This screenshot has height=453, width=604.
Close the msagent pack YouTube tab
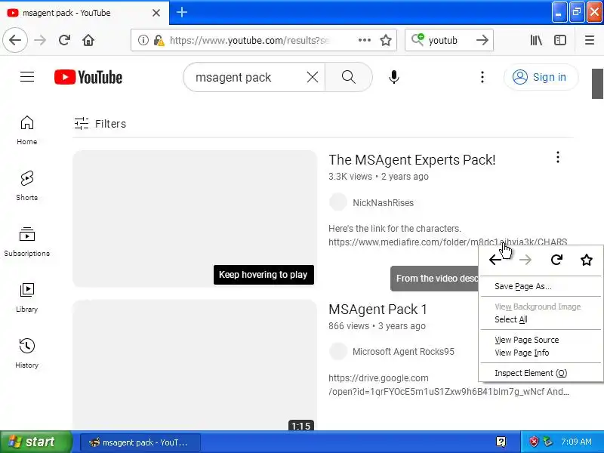point(156,13)
